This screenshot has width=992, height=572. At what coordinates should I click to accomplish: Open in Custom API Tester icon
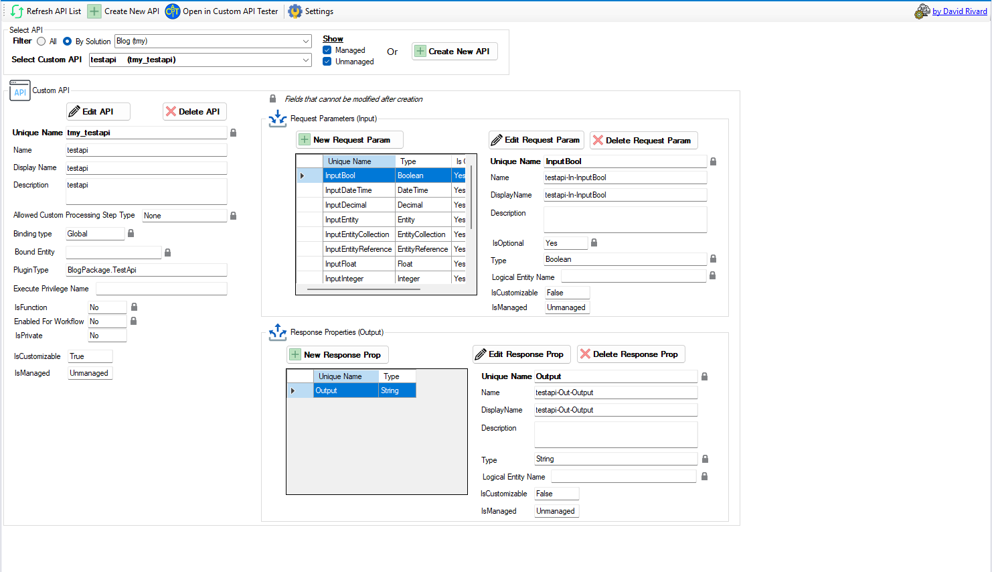tap(173, 11)
